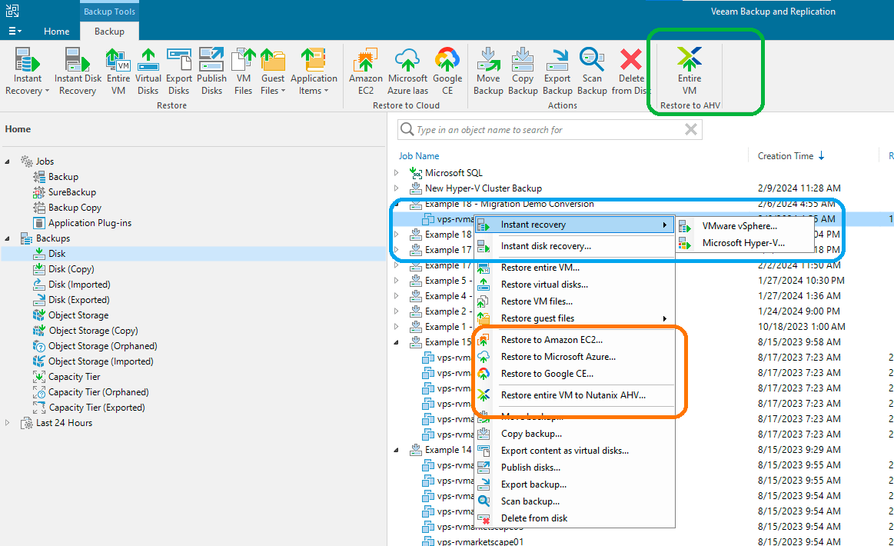
Task: Select the Backup ribbon tab
Action: [109, 32]
